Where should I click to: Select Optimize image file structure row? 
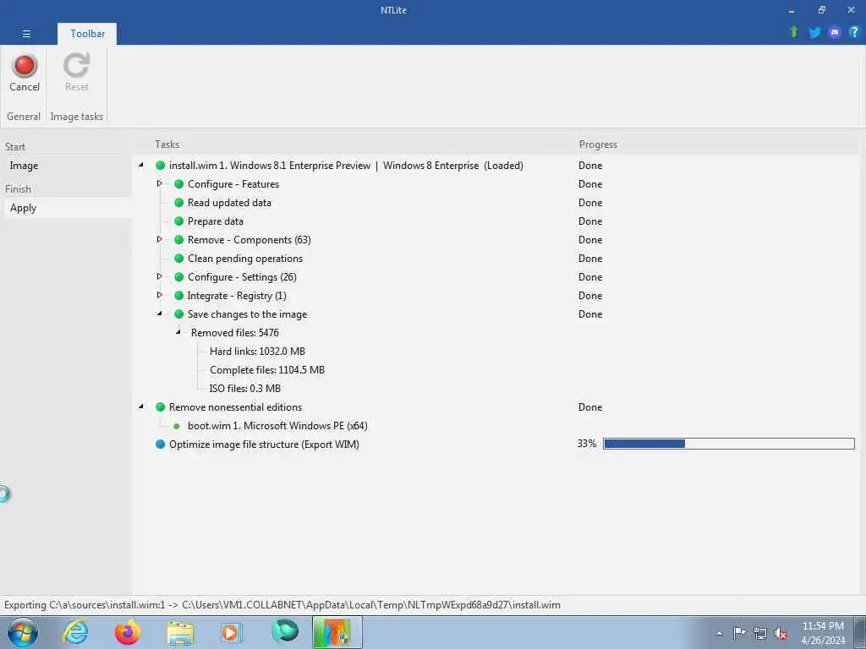tap(264, 444)
